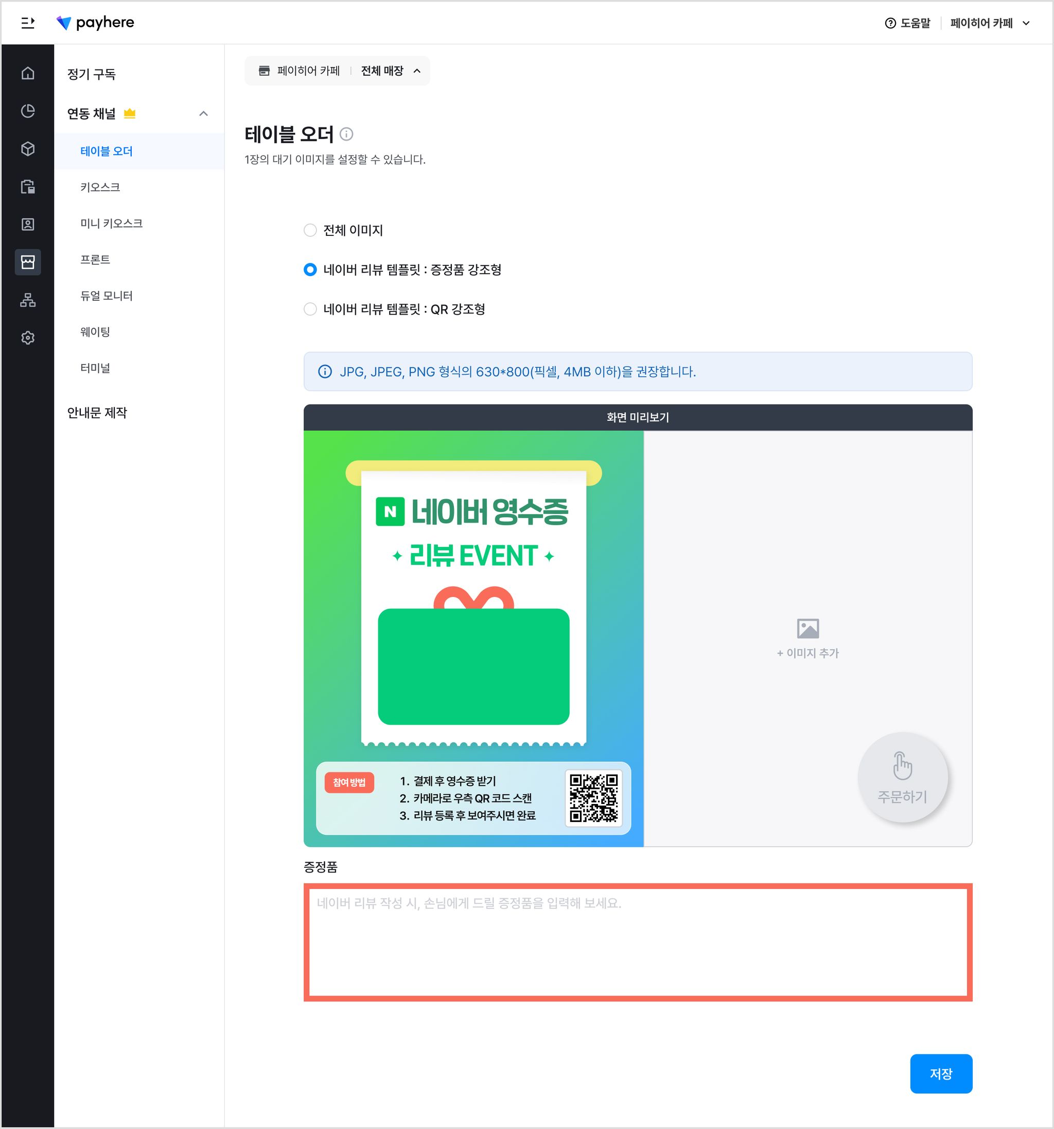Click the crown icon next to 연동 채널
Image resolution: width=1054 pixels, height=1129 pixels.
[130, 113]
